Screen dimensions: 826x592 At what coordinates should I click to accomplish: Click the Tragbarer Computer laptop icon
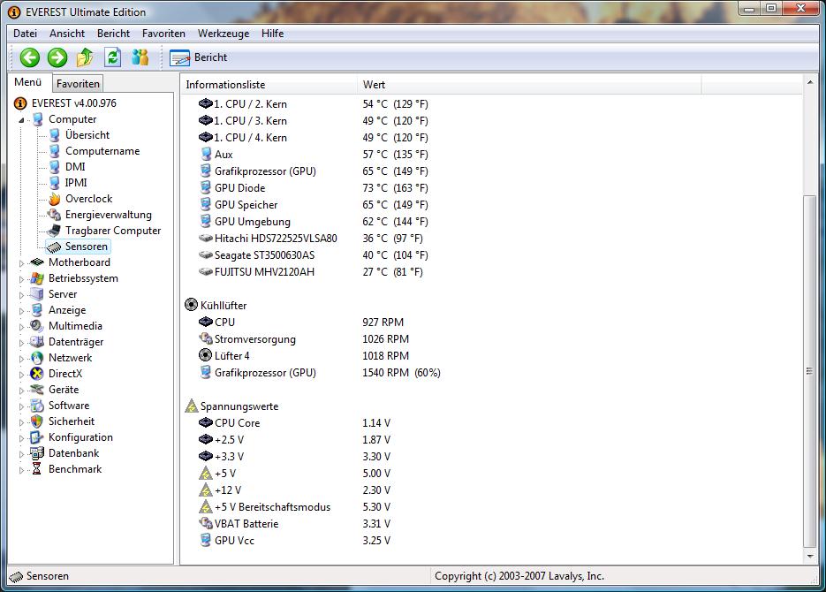tap(54, 231)
